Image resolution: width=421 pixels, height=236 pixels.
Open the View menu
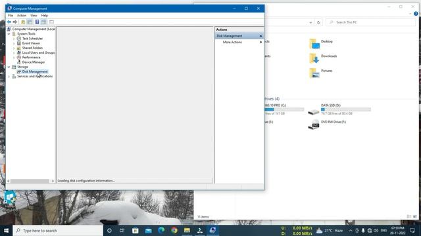[34, 16]
